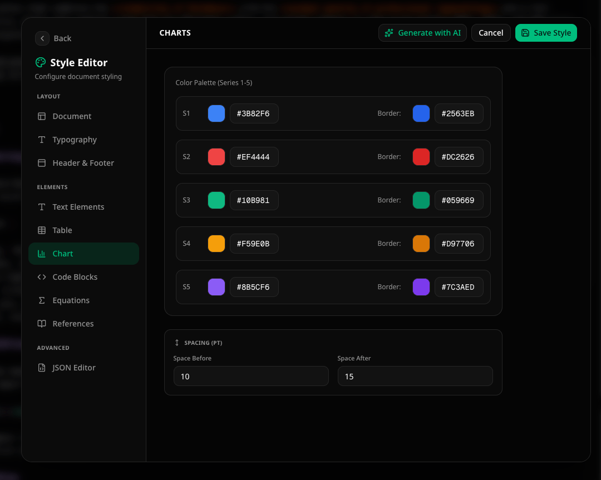601x480 pixels.
Task: Cancel the style editing
Action: click(491, 33)
